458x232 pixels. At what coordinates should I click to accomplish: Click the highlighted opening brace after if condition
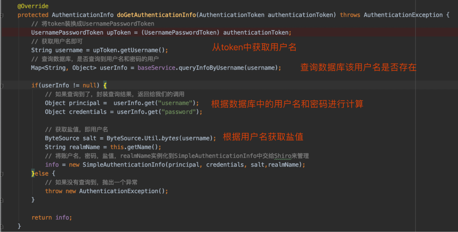tap(105, 85)
